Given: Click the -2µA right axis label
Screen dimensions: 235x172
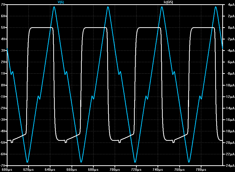Looking at the screenshot, I should pyautogui.click(x=231, y=39).
